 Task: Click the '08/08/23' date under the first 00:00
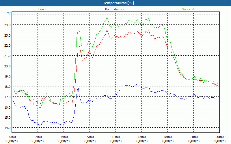pyautogui.click(x=11, y=141)
